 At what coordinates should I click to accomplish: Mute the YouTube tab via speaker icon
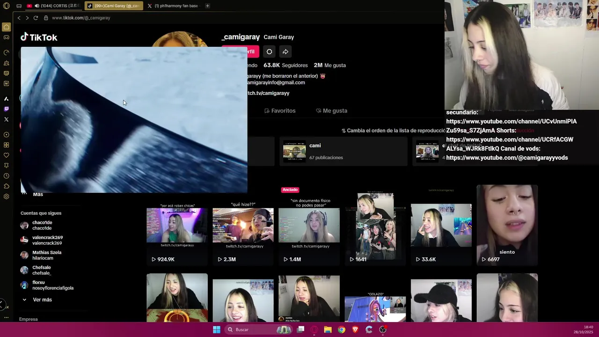(x=37, y=6)
